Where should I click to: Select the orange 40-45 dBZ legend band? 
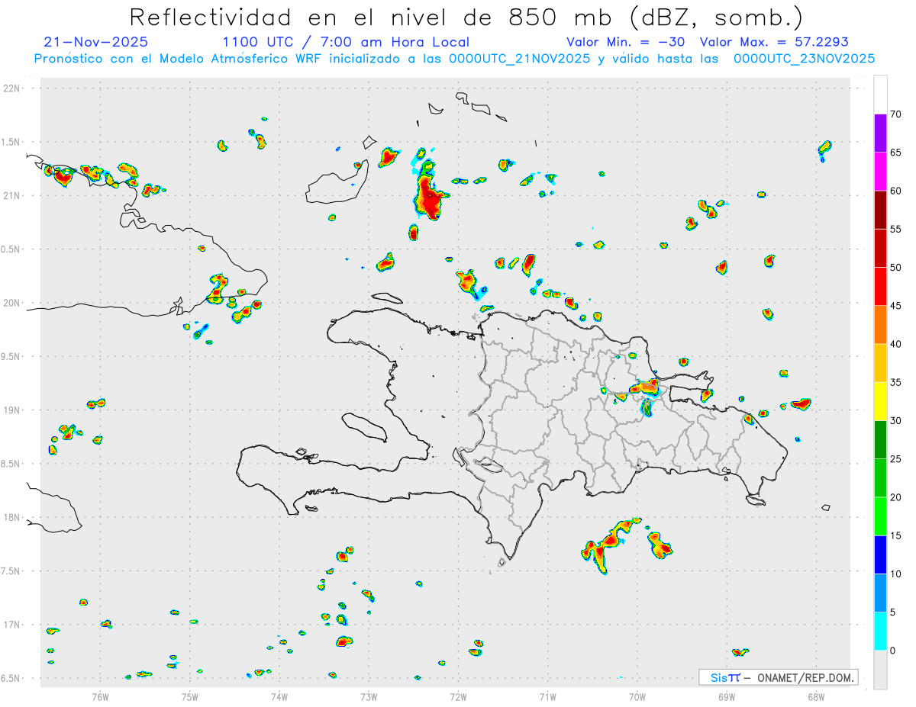(x=880, y=325)
